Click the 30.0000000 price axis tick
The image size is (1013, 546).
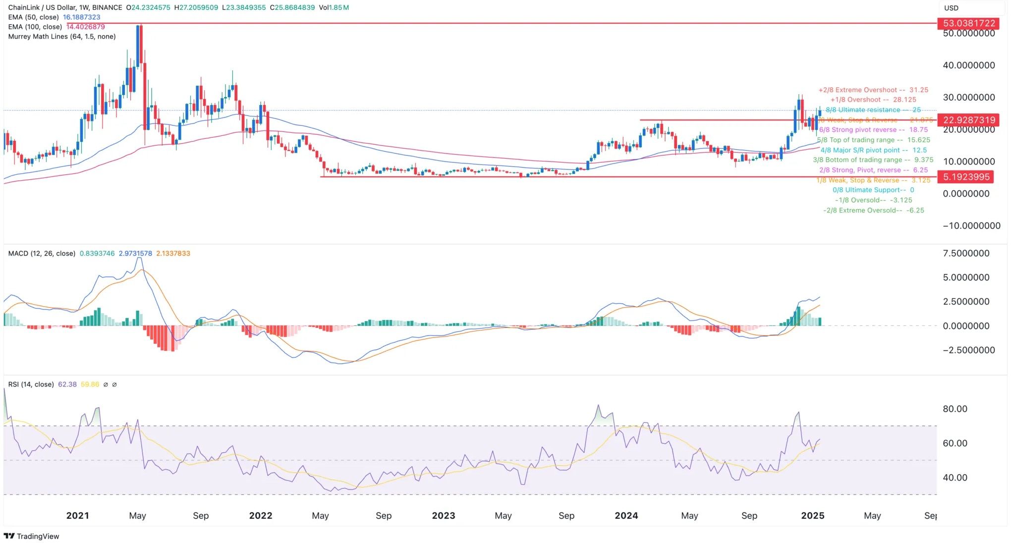969,98
